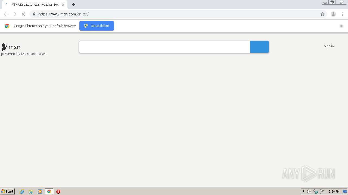Click 'powered by Microsoft News' text
348x195 pixels.
point(24,54)
